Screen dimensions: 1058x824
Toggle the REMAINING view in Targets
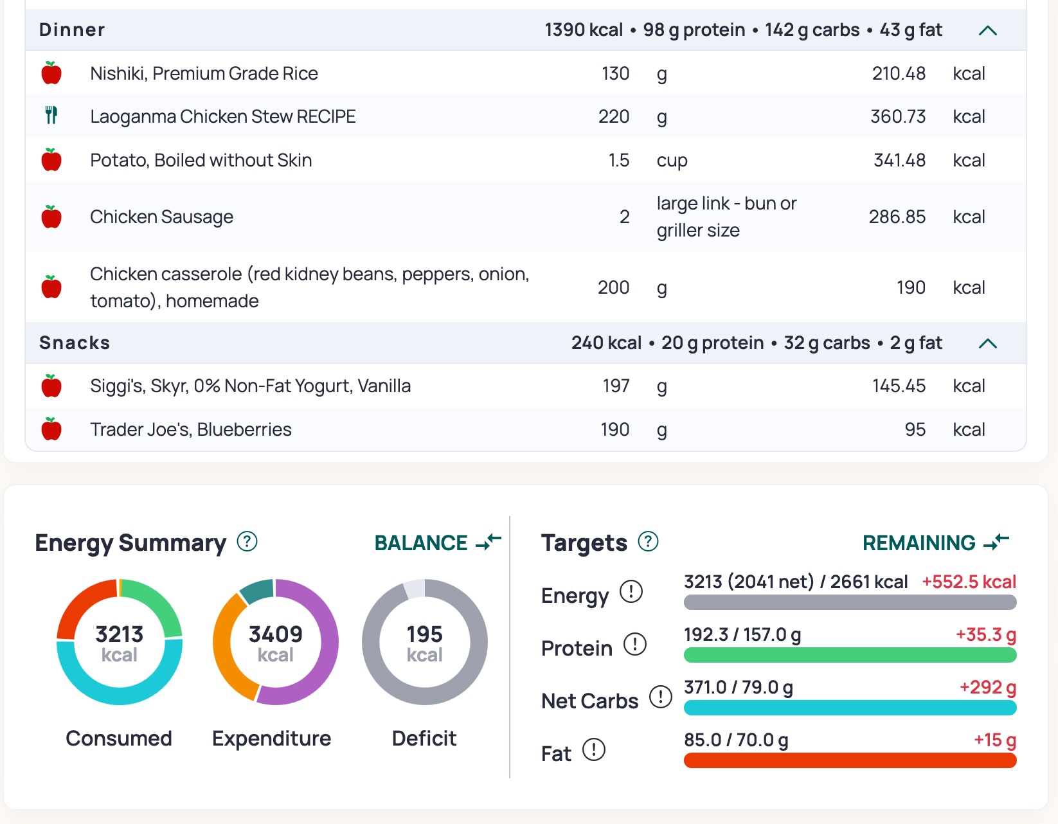[x=936, y=542]
